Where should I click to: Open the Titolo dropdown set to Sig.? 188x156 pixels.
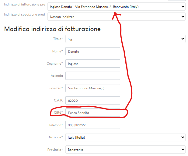click(125, 39)
